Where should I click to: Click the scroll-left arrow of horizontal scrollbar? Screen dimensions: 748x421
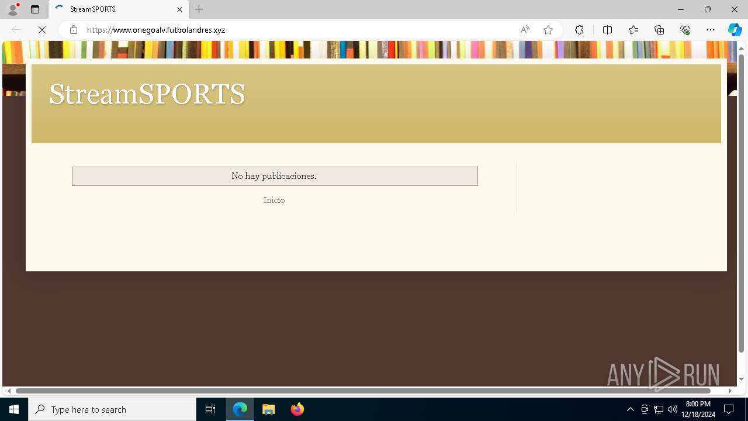click(x=9, y=391)
